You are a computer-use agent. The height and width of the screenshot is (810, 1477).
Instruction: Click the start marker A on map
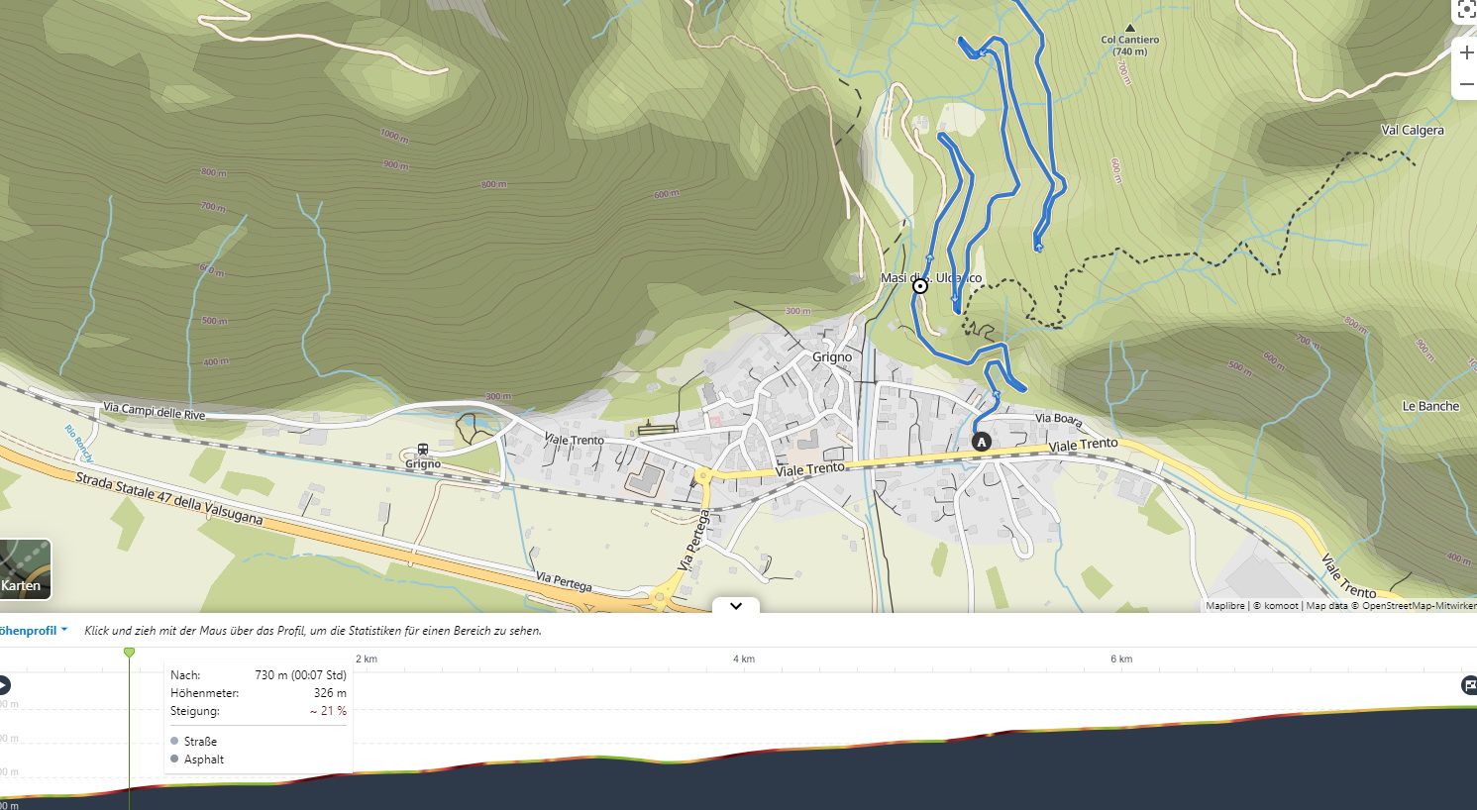coord(982,442)
